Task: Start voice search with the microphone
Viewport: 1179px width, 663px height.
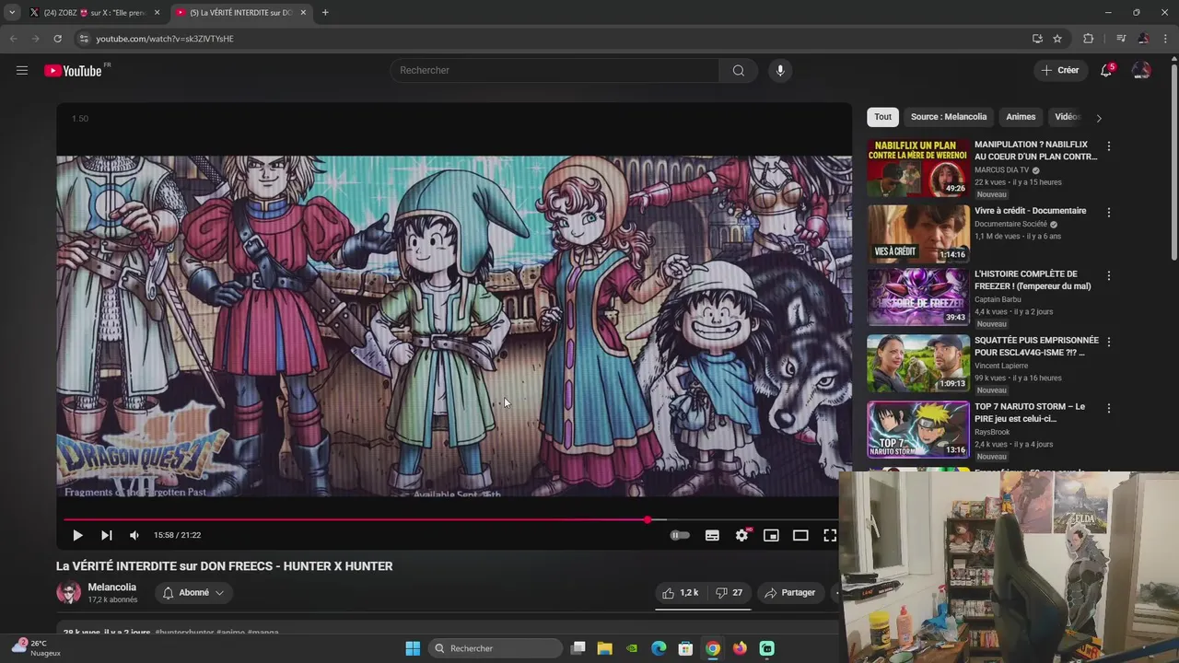Action: pos(780,70)
